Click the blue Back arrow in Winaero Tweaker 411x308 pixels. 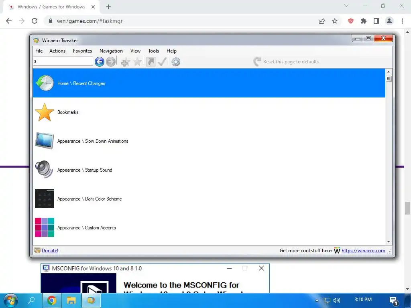[100, 62]
